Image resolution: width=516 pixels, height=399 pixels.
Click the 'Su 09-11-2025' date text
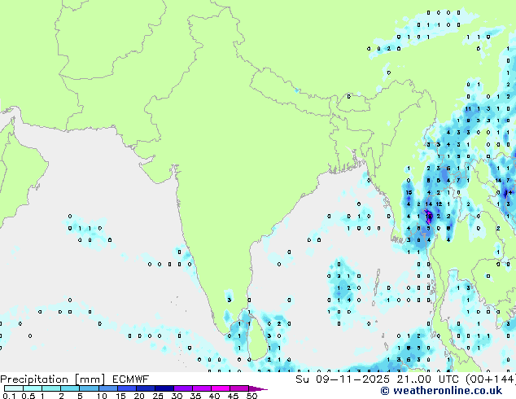343,379
